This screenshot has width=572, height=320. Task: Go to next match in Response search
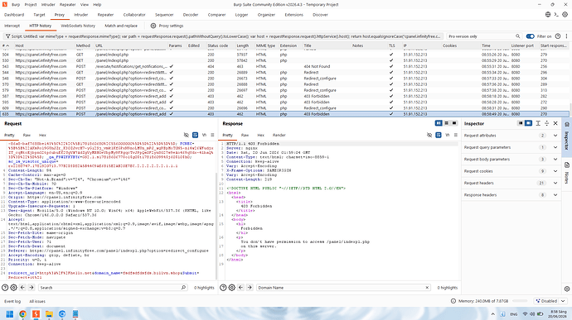point(250,288)
